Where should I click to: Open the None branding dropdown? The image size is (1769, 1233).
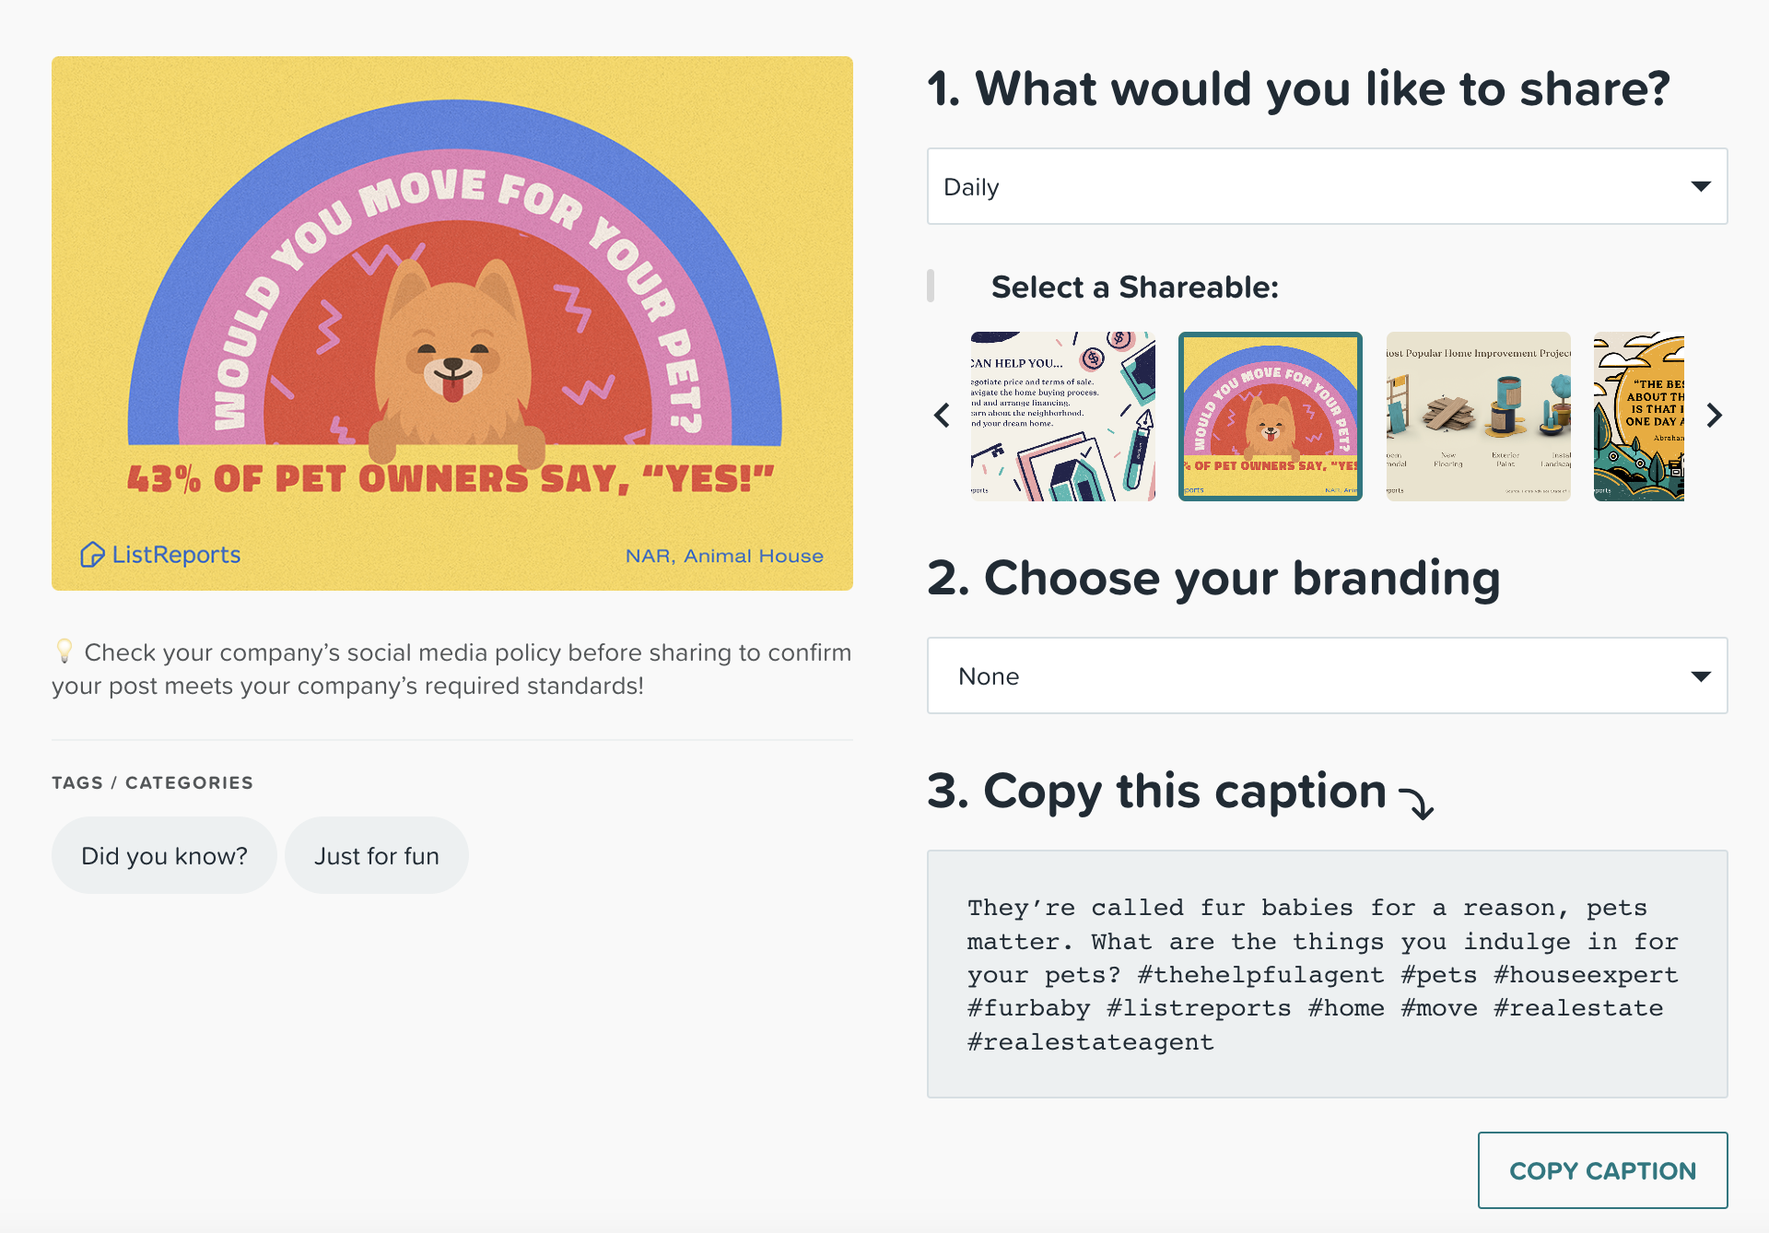click(x=1327, y=675)
